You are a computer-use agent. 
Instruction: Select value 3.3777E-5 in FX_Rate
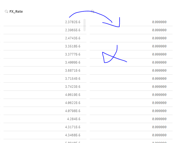click(73, 54)
